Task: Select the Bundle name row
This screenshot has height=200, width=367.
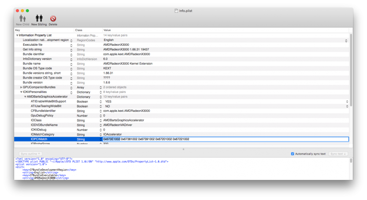Action: 181,64
